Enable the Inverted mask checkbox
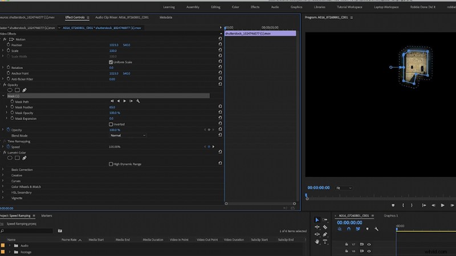The image size is (456, 256). [111, 124]
